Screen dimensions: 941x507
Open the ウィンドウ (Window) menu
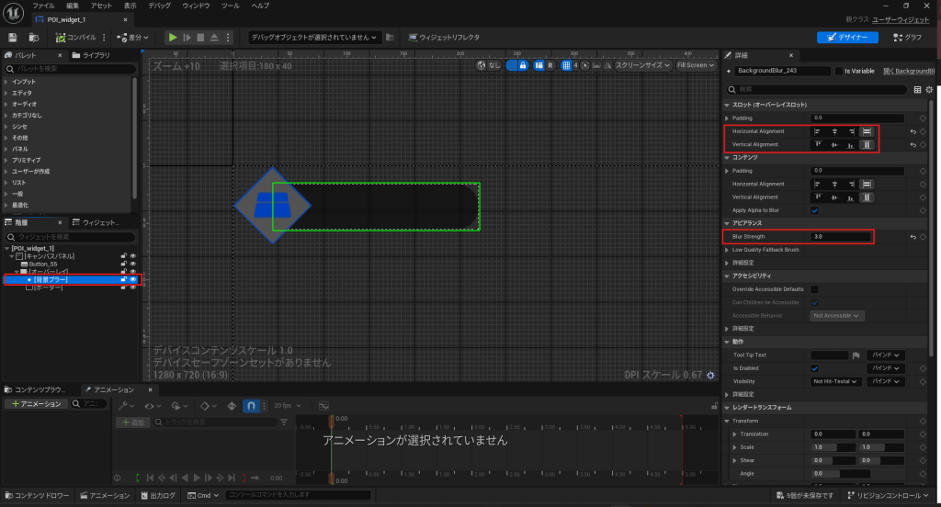[195, 6]
